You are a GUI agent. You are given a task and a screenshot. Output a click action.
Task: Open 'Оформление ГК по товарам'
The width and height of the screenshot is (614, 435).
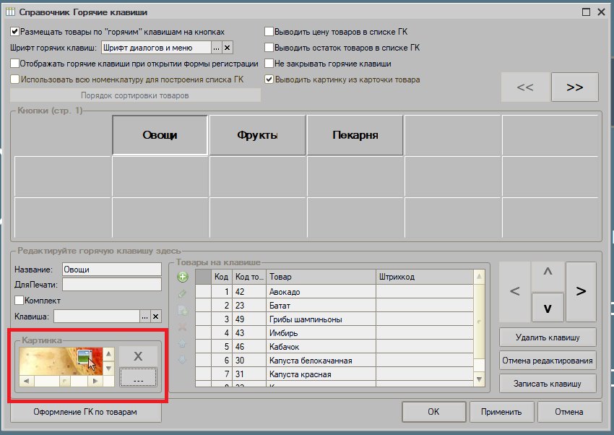(x=85, y=413)
